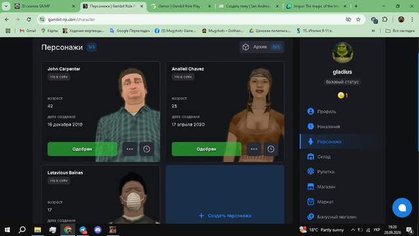Switch to the Создать тему tab
419x236 pixels.
(x=249, y=6)
